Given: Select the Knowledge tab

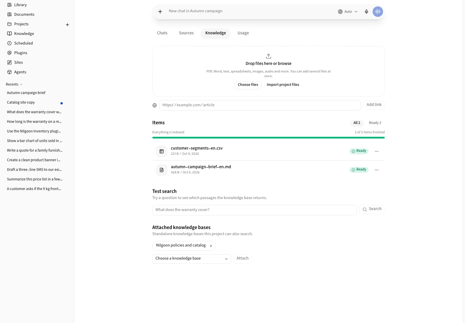Looking at the screenshot, I should (x=216, y=33).
